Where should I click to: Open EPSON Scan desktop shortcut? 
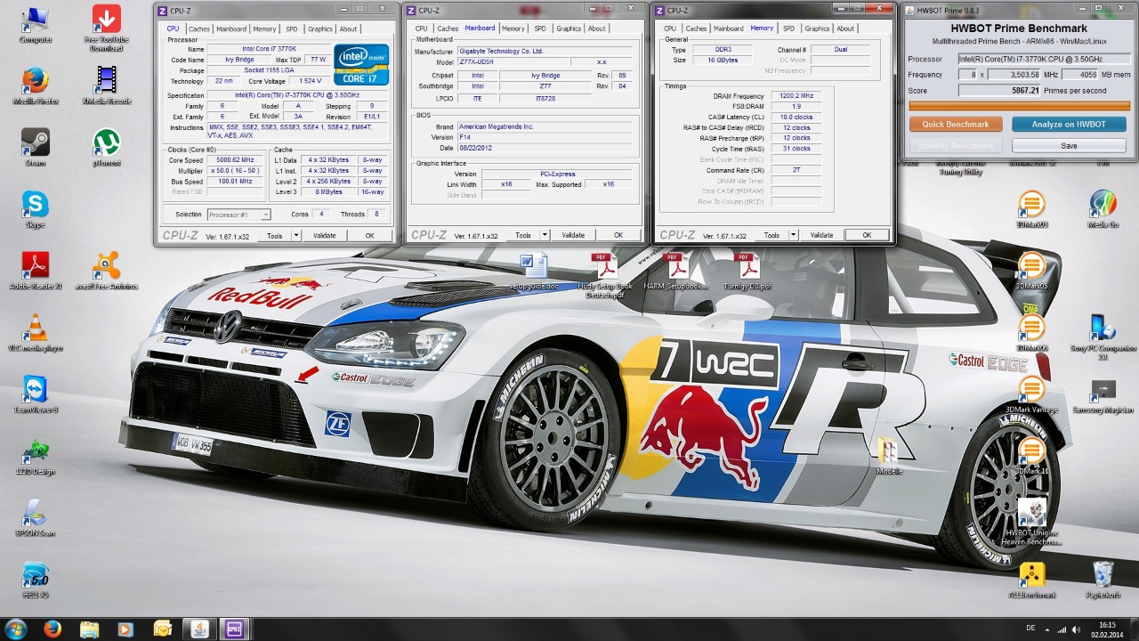pyautogui.click(x=36, y=516)
